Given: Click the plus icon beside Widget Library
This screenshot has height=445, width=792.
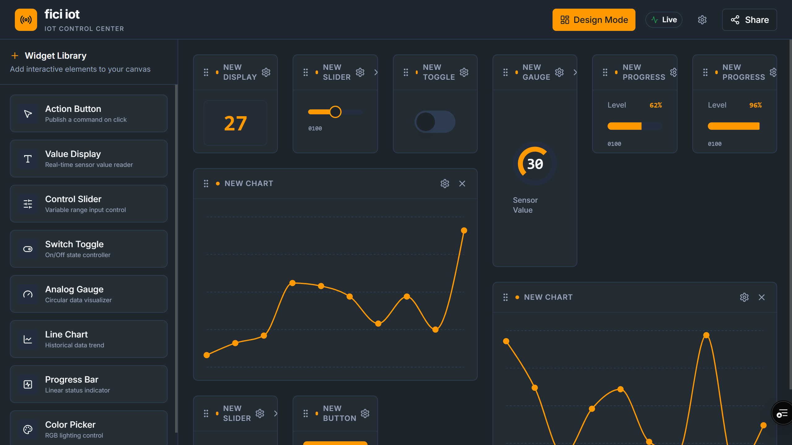Looking at the screenshot, I should pos(15,56).
